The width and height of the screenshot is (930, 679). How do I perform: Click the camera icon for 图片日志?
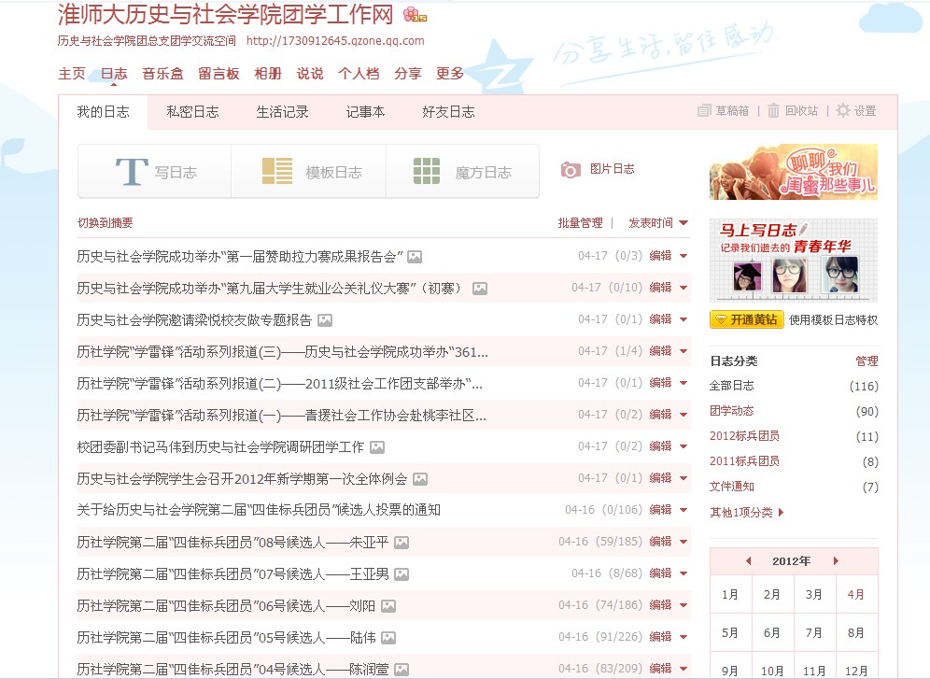pyautogui.click(x=571, y=170)
